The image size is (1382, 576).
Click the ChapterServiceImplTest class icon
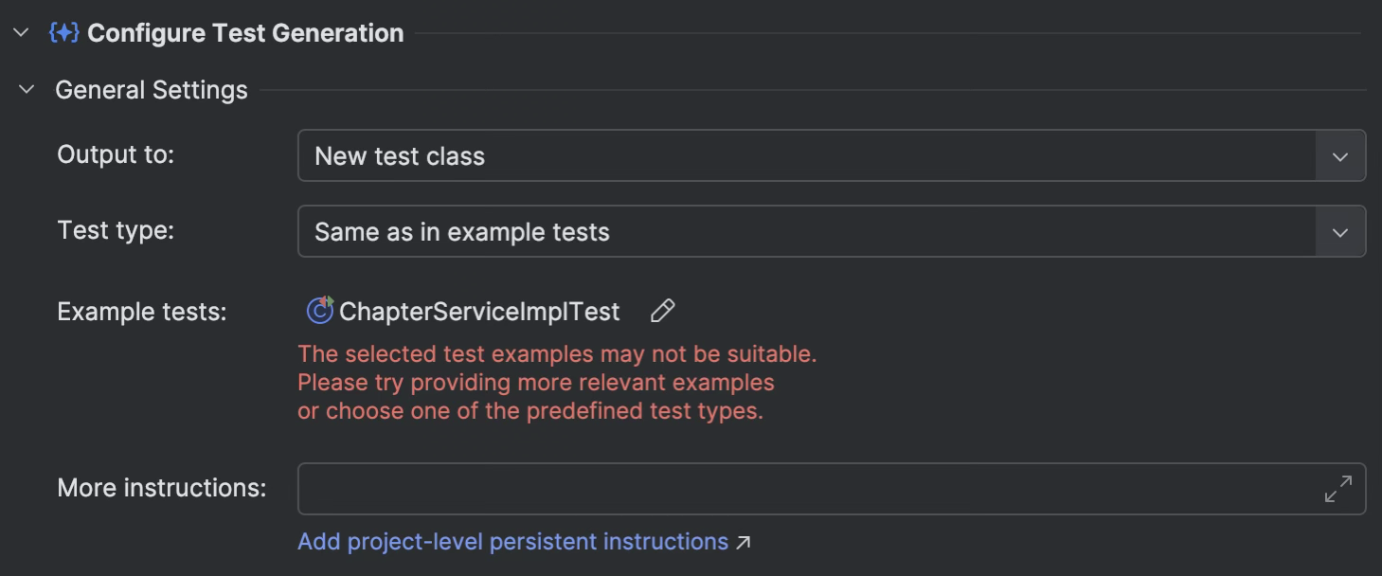coord(320,310)
